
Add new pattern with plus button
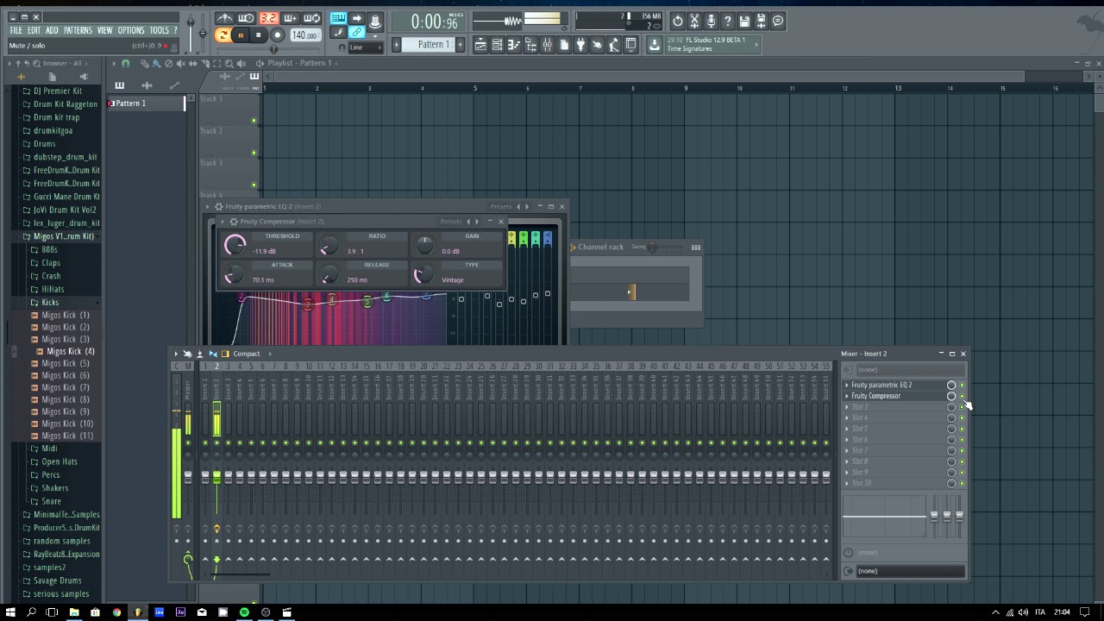460,45
